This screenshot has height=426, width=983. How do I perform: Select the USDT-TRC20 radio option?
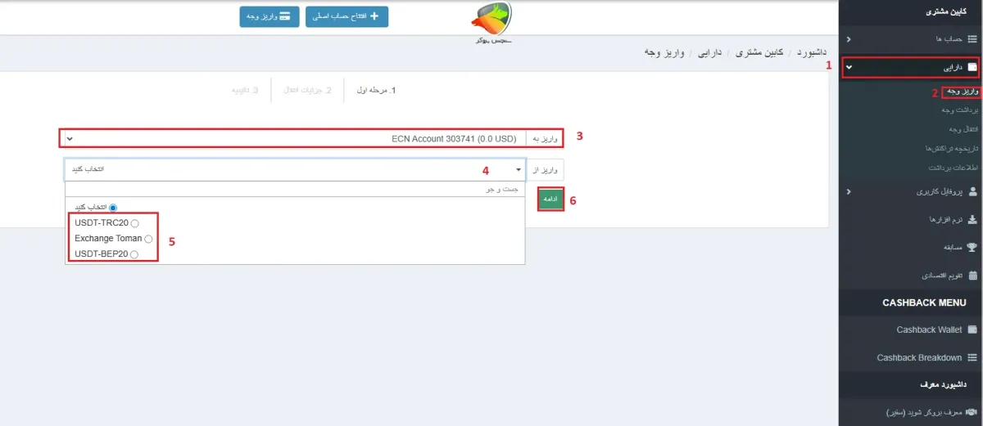point(134,223)
